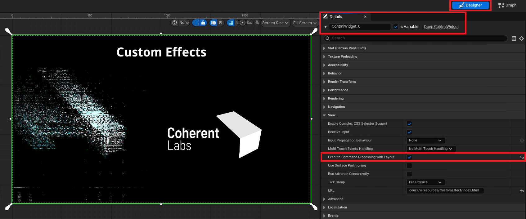This screenshot has height=219, width=526.
Task: Toggle the dashed outline display button
Action: [196, 23]
